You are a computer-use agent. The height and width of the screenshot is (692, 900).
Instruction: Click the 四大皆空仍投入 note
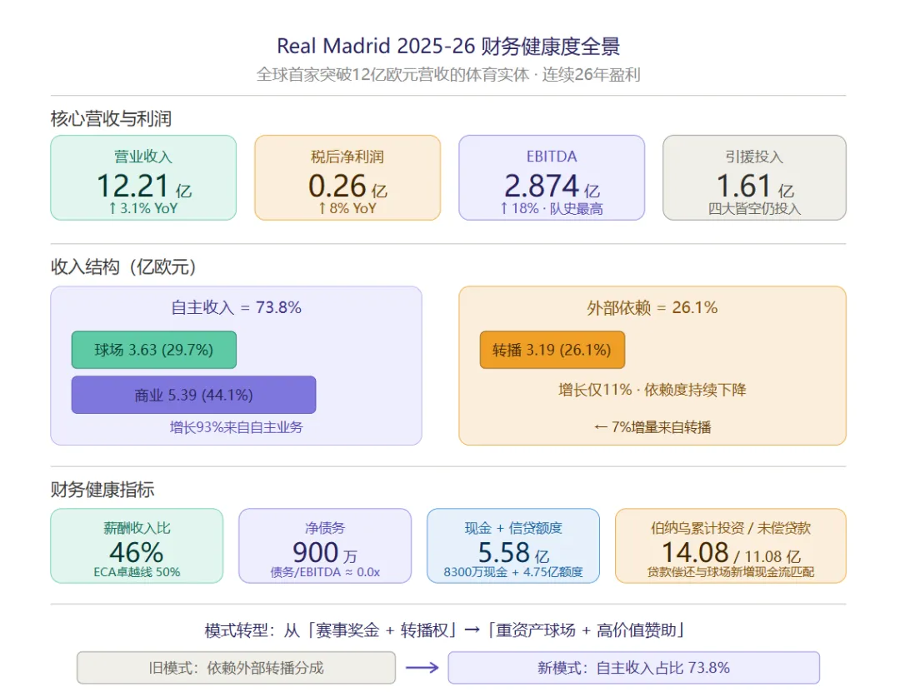[x=754, y=208]
